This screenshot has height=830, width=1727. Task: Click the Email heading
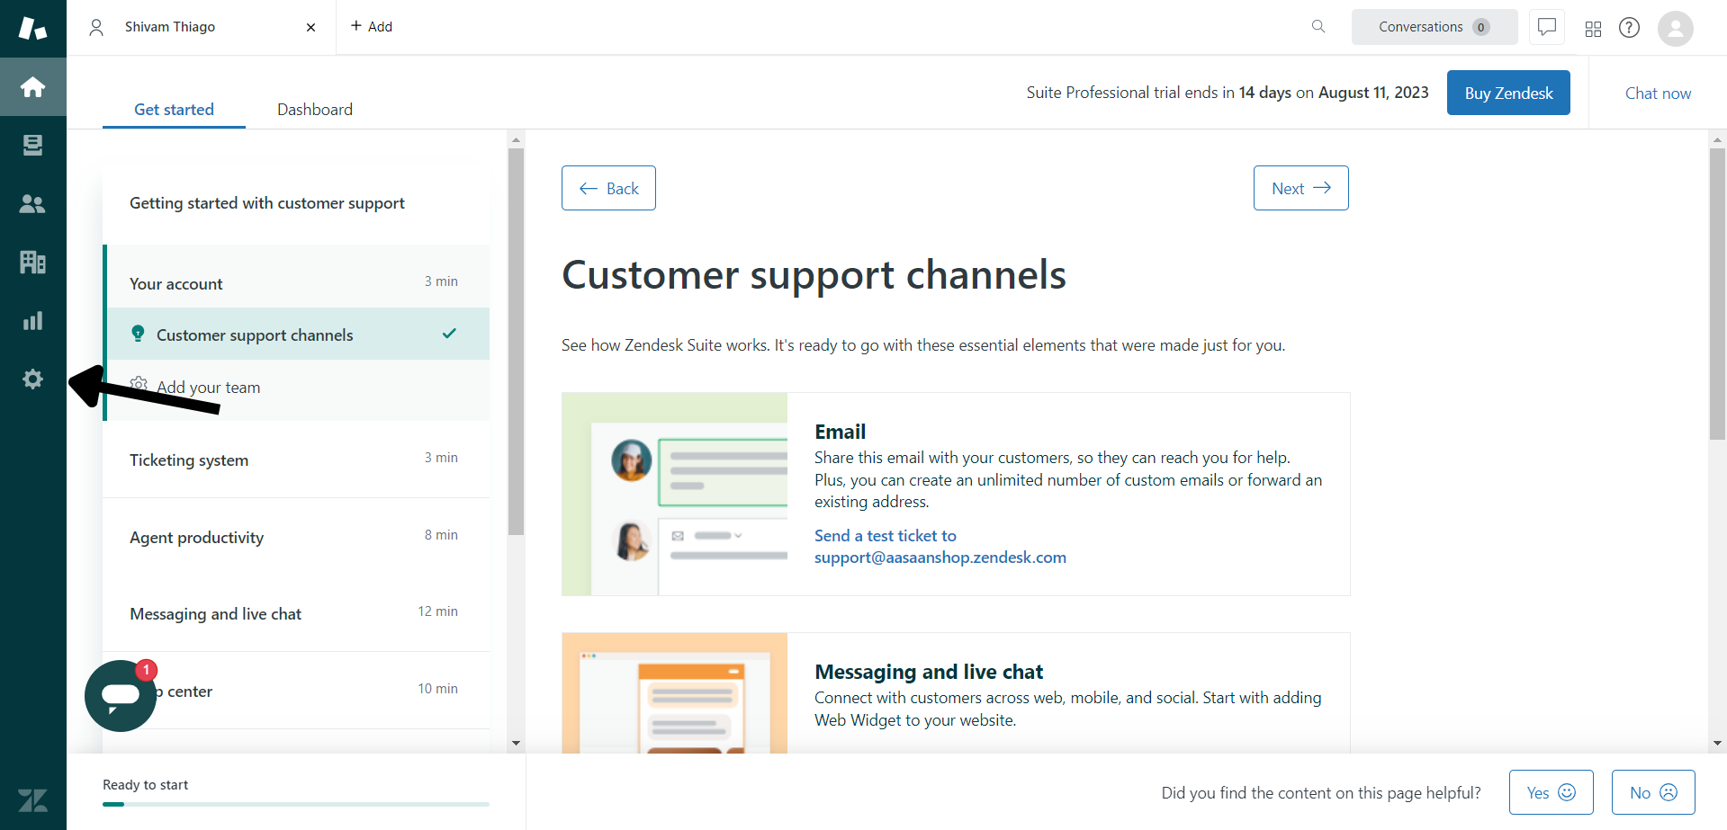pyautogui.click(x=841, y=432)
